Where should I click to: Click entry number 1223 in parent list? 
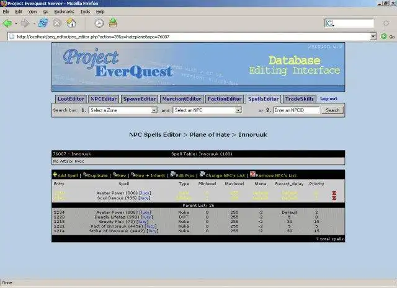click(x=59, y=217)
